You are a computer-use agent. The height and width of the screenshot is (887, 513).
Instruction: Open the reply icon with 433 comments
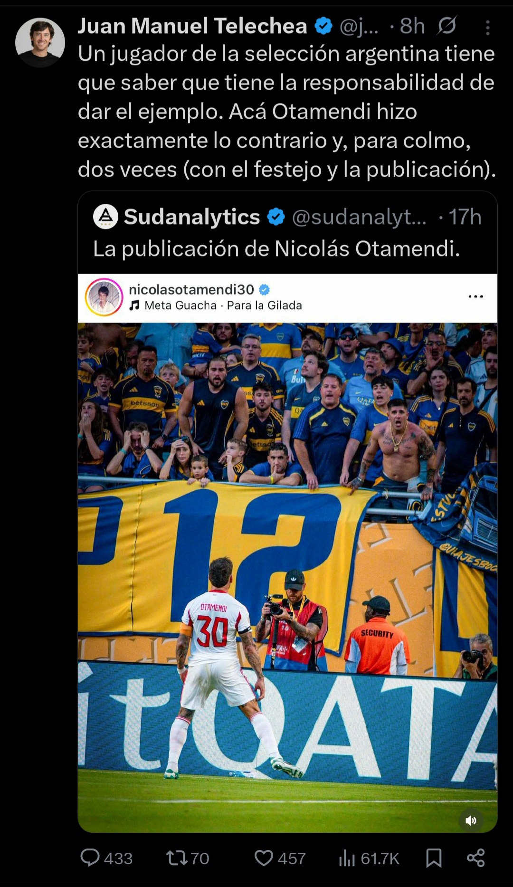coord(90,858)
